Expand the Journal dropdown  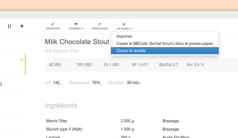(x=76, y=26)
